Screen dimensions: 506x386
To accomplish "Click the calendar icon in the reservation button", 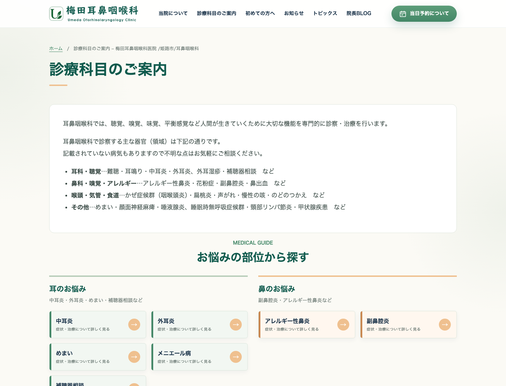I will pos(403,14).
